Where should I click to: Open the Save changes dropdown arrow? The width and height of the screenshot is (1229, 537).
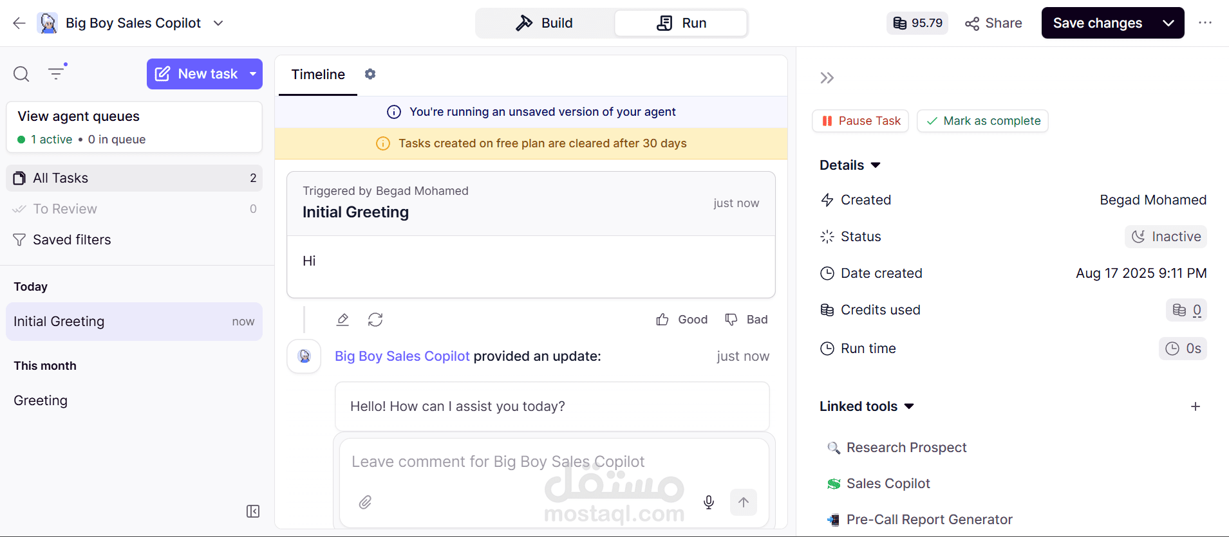(1168, 23)
